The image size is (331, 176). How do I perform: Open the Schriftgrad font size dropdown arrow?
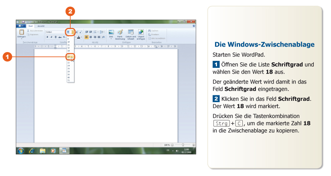coord(73,32)
